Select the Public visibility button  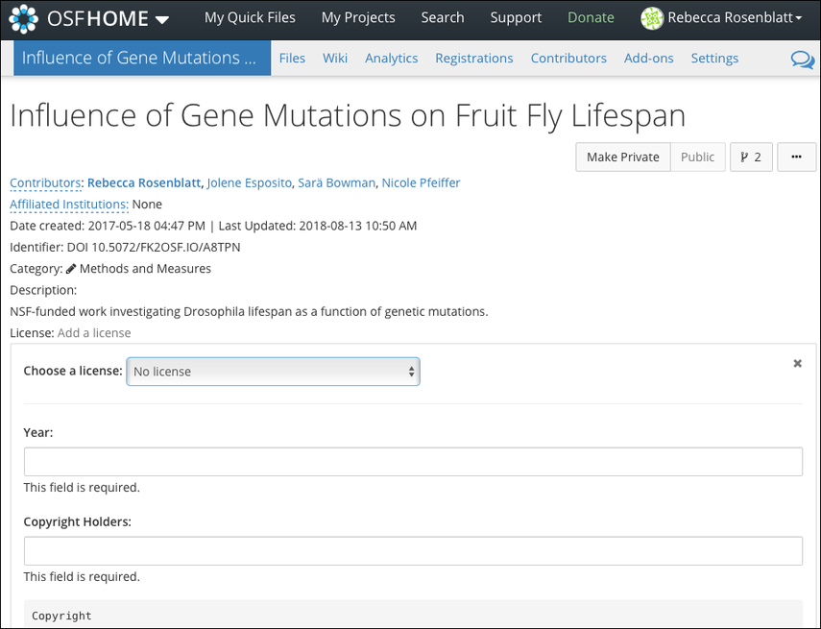(x=697, y=157)
